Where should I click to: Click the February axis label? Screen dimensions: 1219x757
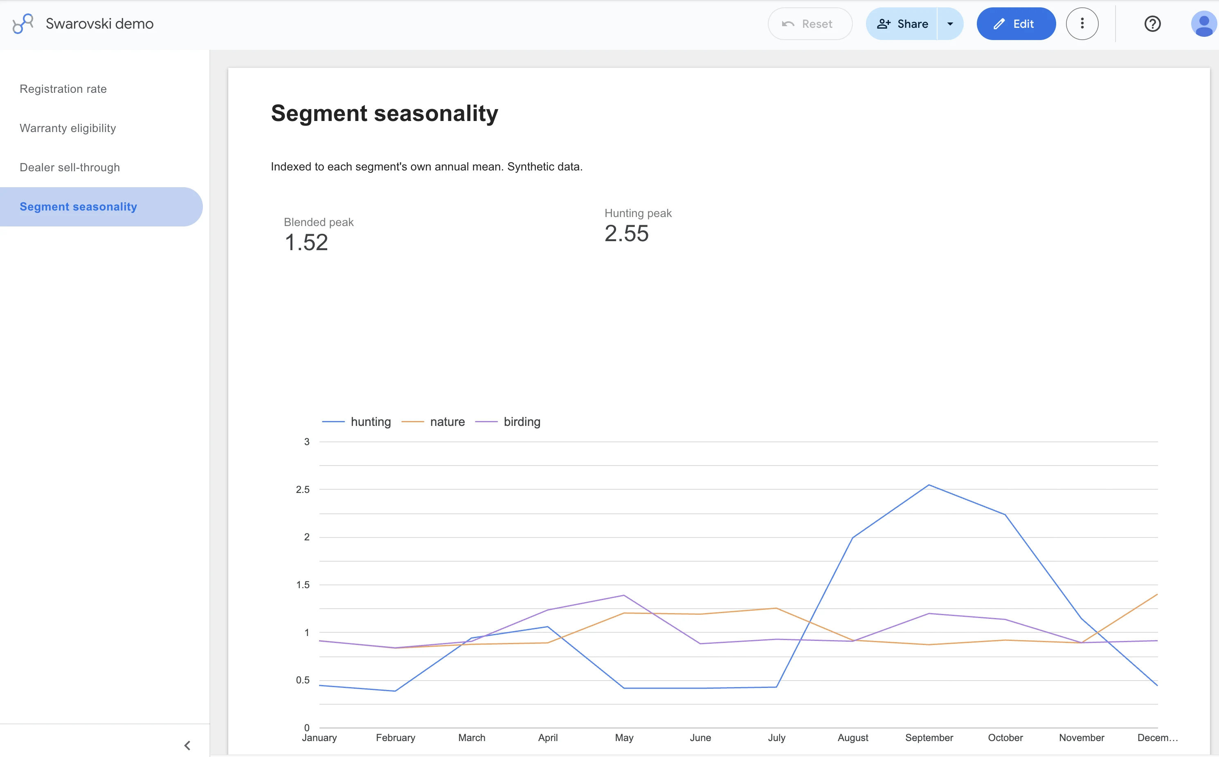(x=395, y=737)
